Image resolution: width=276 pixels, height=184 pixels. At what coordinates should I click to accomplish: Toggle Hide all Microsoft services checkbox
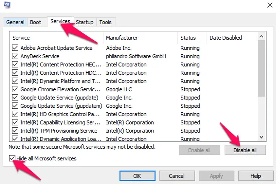(x=12, y=158)
